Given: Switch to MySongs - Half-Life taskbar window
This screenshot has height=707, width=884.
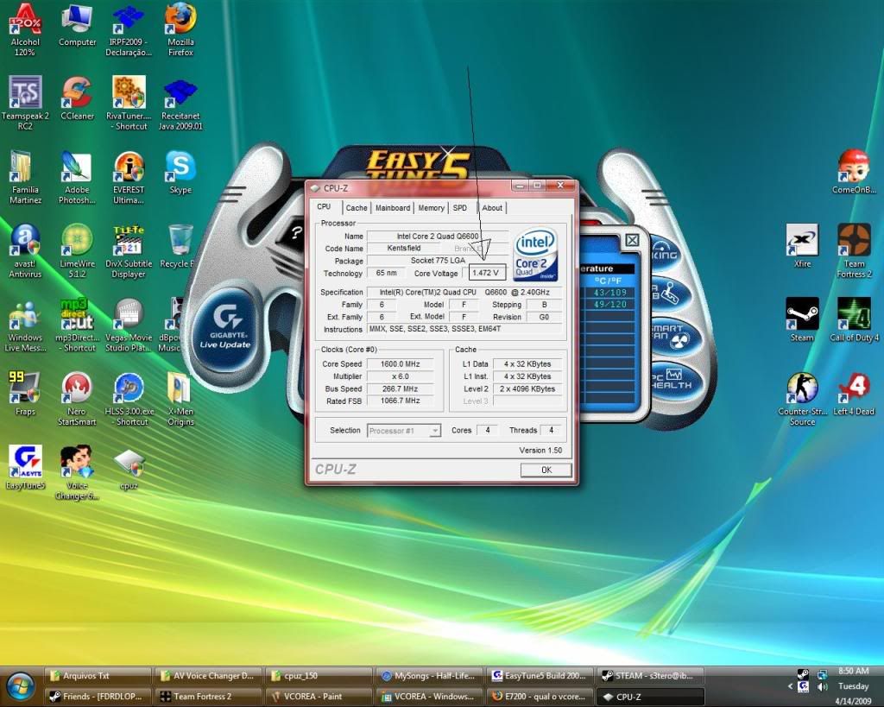Looking at the screenshot, I should pyautogui.click(x=430, y=675).
